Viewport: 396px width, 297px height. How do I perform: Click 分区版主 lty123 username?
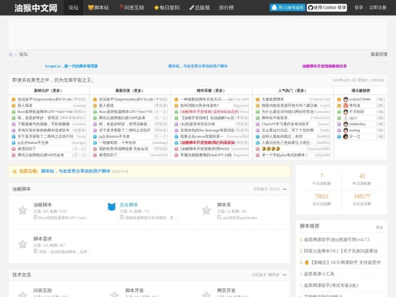275,189
